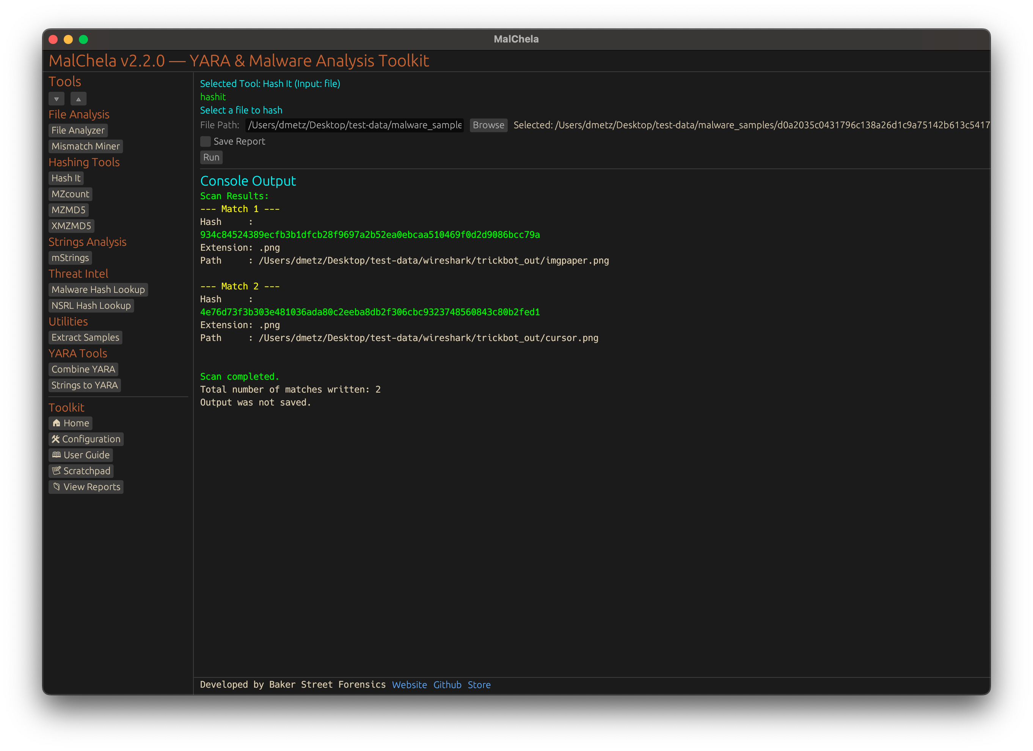The width and height of the screenshot is (1033, 751).
Task: Click 'Output was not saved.' text
Action: coord(256,402)
